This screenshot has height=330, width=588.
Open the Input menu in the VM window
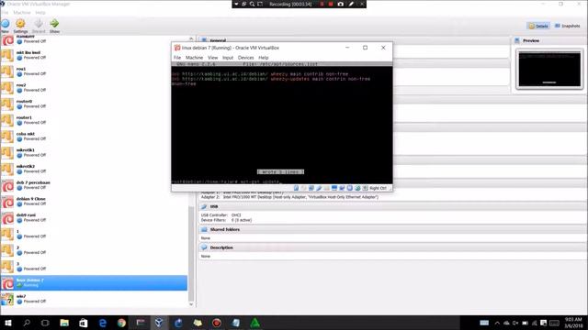(x=228, y=58)
